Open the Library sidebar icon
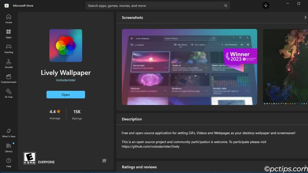 [x=8, y=148]
